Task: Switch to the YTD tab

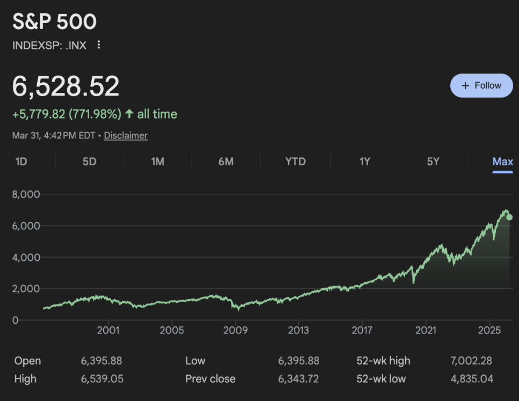Action: [x=295, y=162]
